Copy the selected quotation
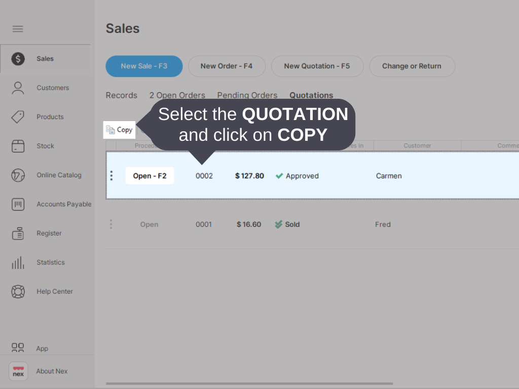 coord(119,130)
